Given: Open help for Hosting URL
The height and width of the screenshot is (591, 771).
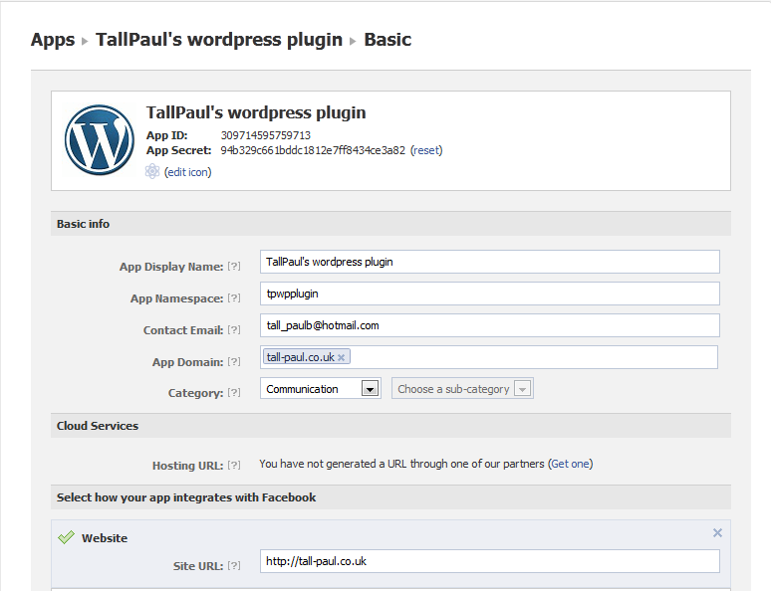Looking at the screenshot, I should pos(234,466).
